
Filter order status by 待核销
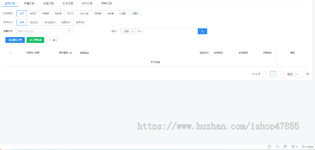[x=97, y=13]
